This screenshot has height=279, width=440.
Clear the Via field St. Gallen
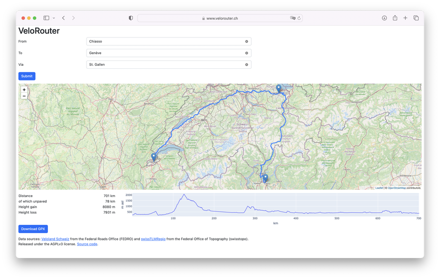pyautogui.click(x=246, y=64)
